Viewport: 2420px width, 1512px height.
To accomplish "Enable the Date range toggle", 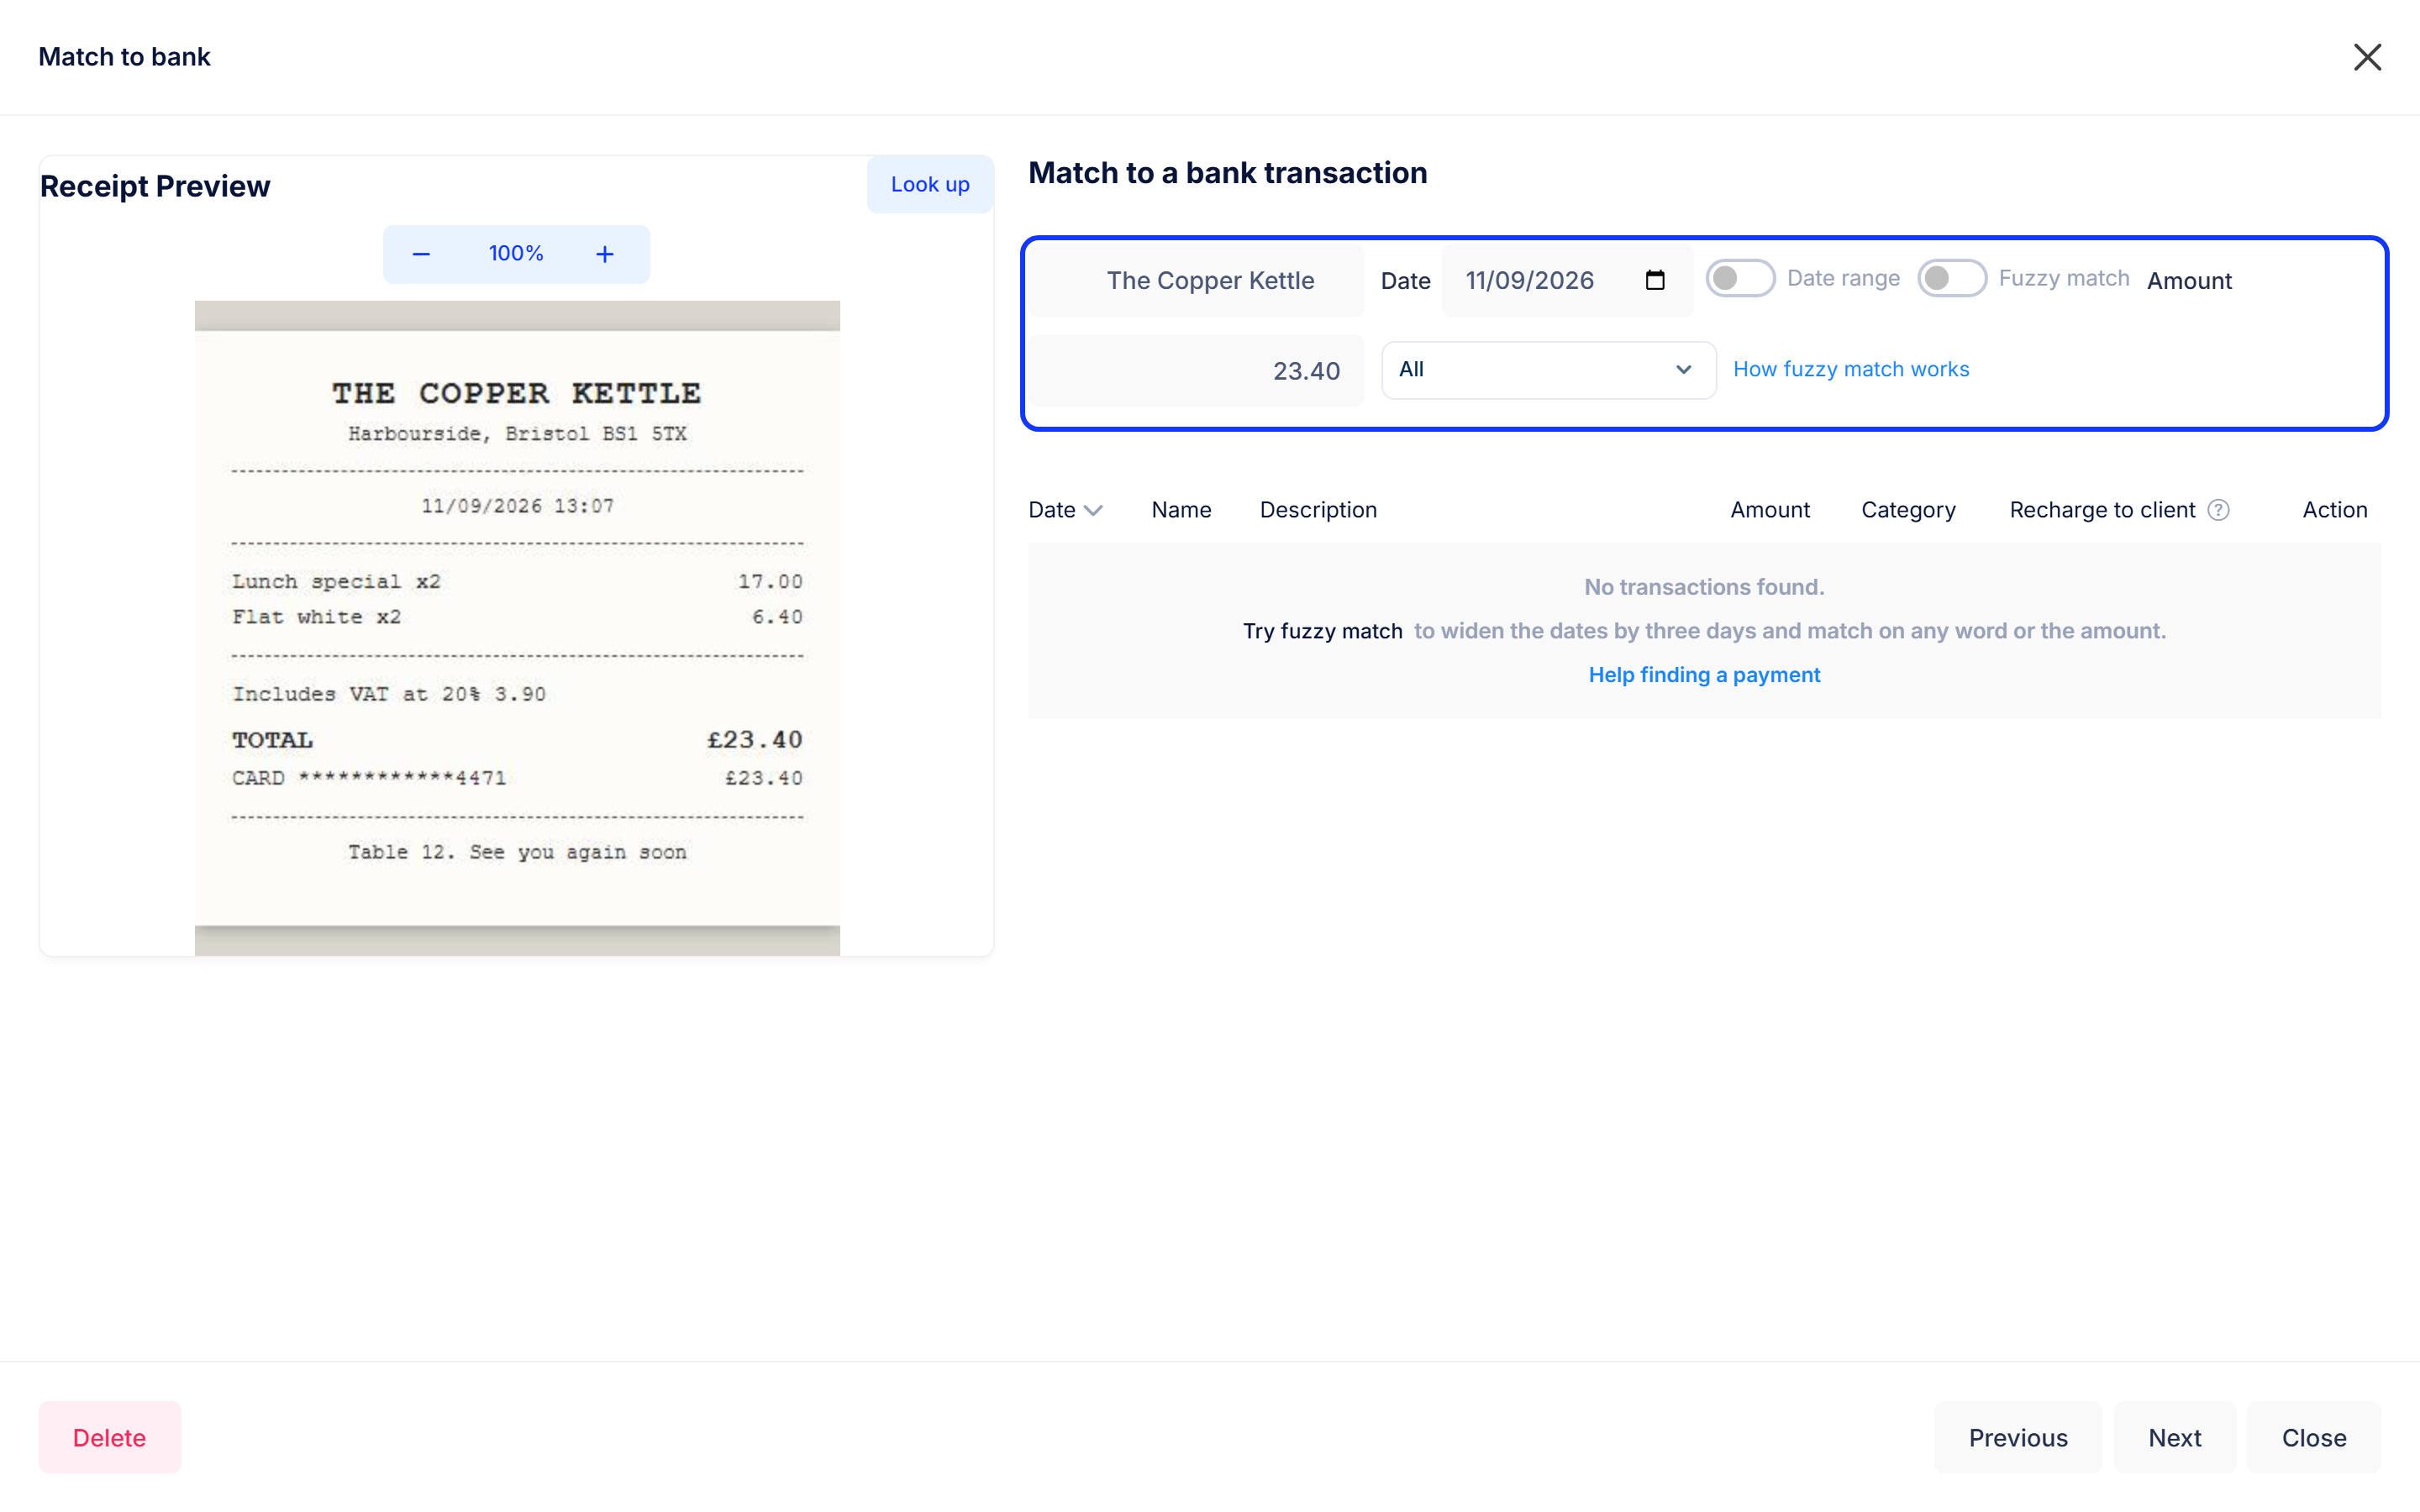I will point(1740,278).
